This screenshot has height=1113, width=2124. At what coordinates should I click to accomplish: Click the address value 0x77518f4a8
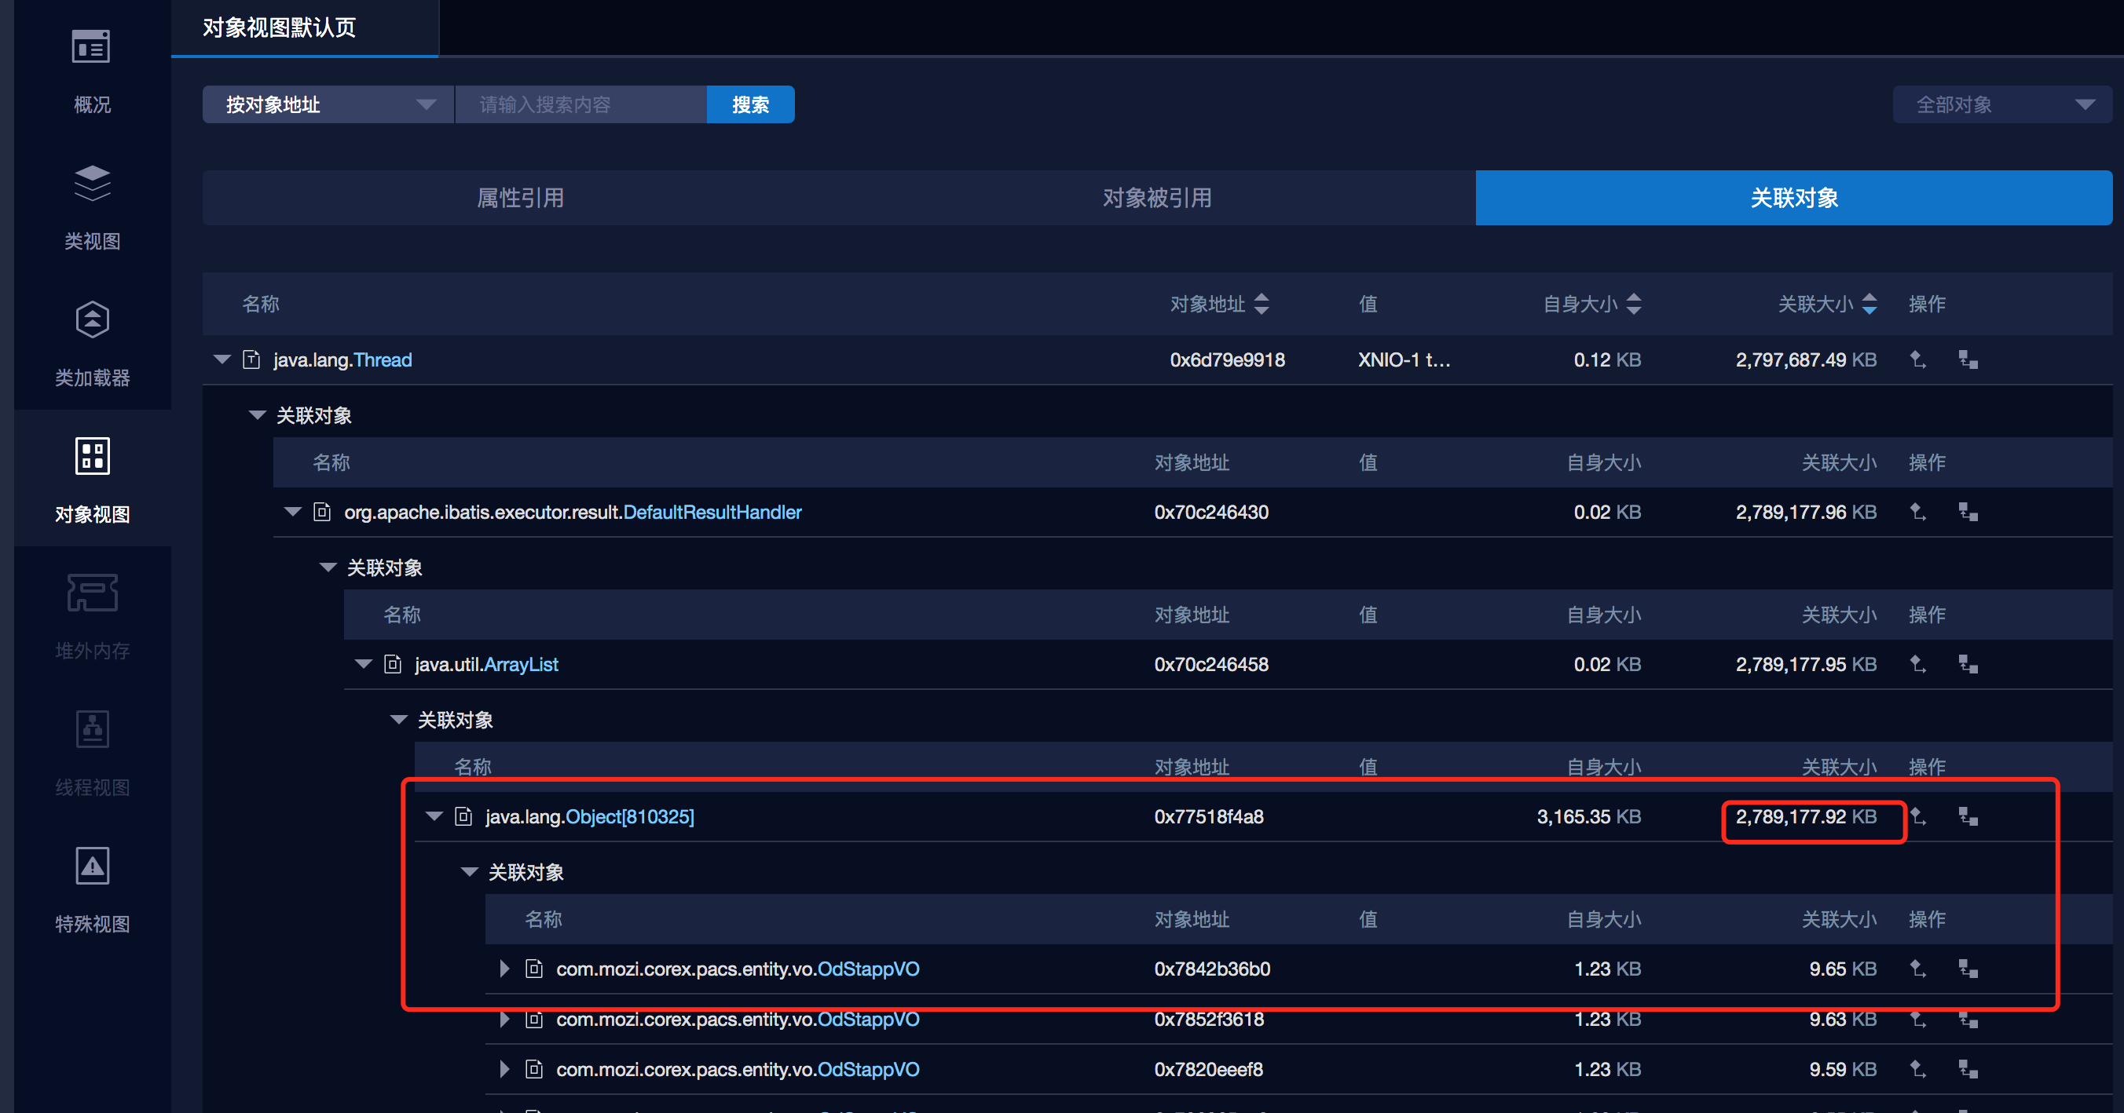pyautogui.click(x=1209, y=817)
